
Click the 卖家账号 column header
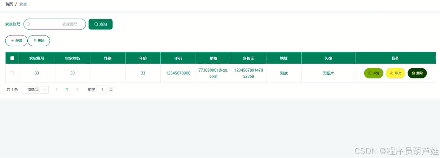pyautogui.click(x=37, y=58)
